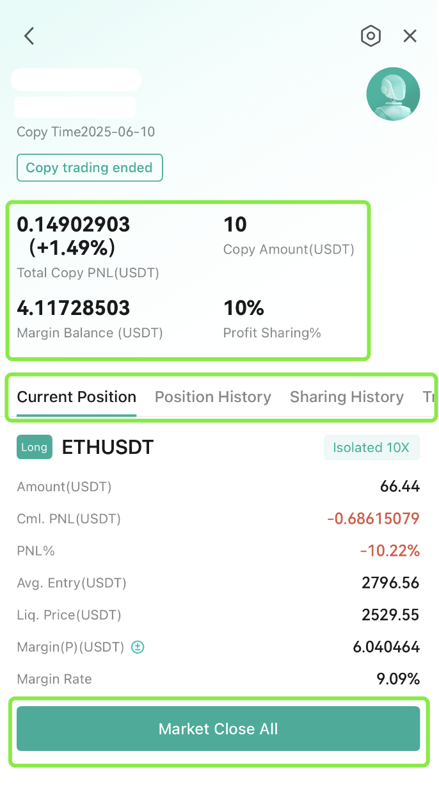Open the Position History tab
Screen dimensions: 439x790
pos(213,397)
